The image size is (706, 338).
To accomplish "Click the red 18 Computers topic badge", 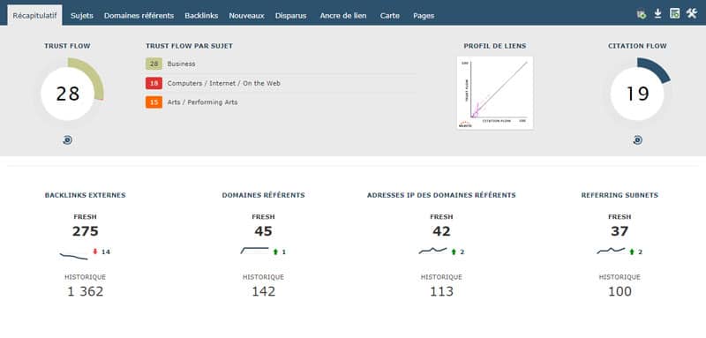I will [154, 83].
